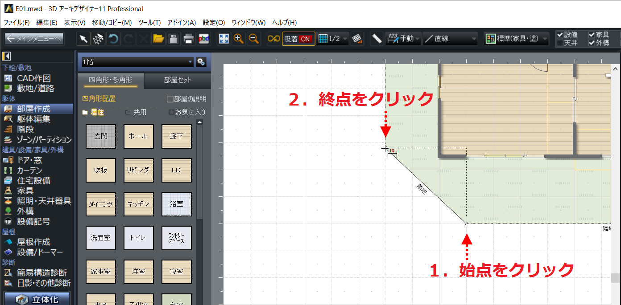Screen dimensions: 621x305
Task: Open floor settings gear icon
Action: (201, 62)
